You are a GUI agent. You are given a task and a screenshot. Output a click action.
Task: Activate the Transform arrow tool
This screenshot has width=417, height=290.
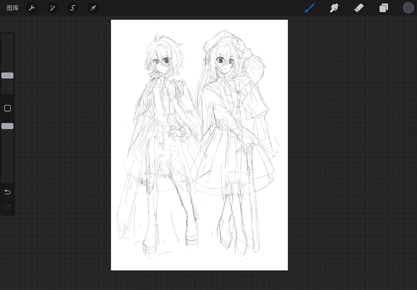(93, 8)
